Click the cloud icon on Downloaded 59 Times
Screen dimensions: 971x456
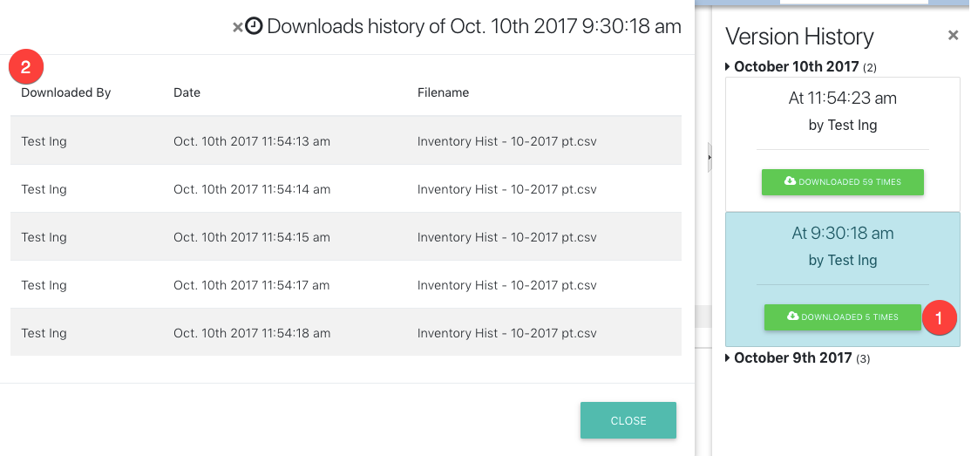790,180
